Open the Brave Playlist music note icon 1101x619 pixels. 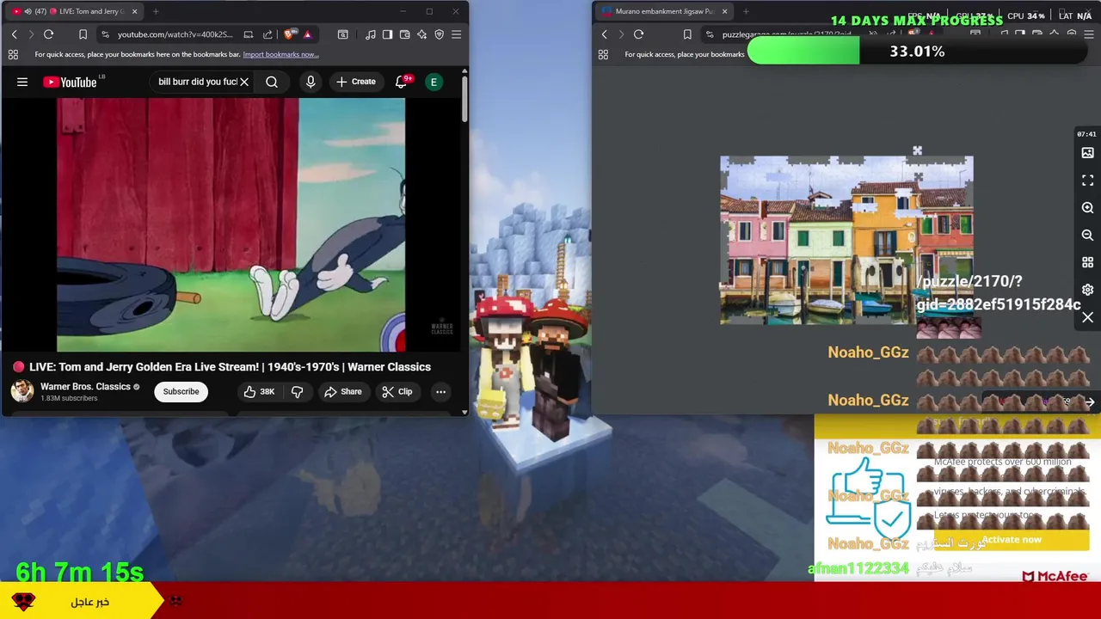pos(370,34)
